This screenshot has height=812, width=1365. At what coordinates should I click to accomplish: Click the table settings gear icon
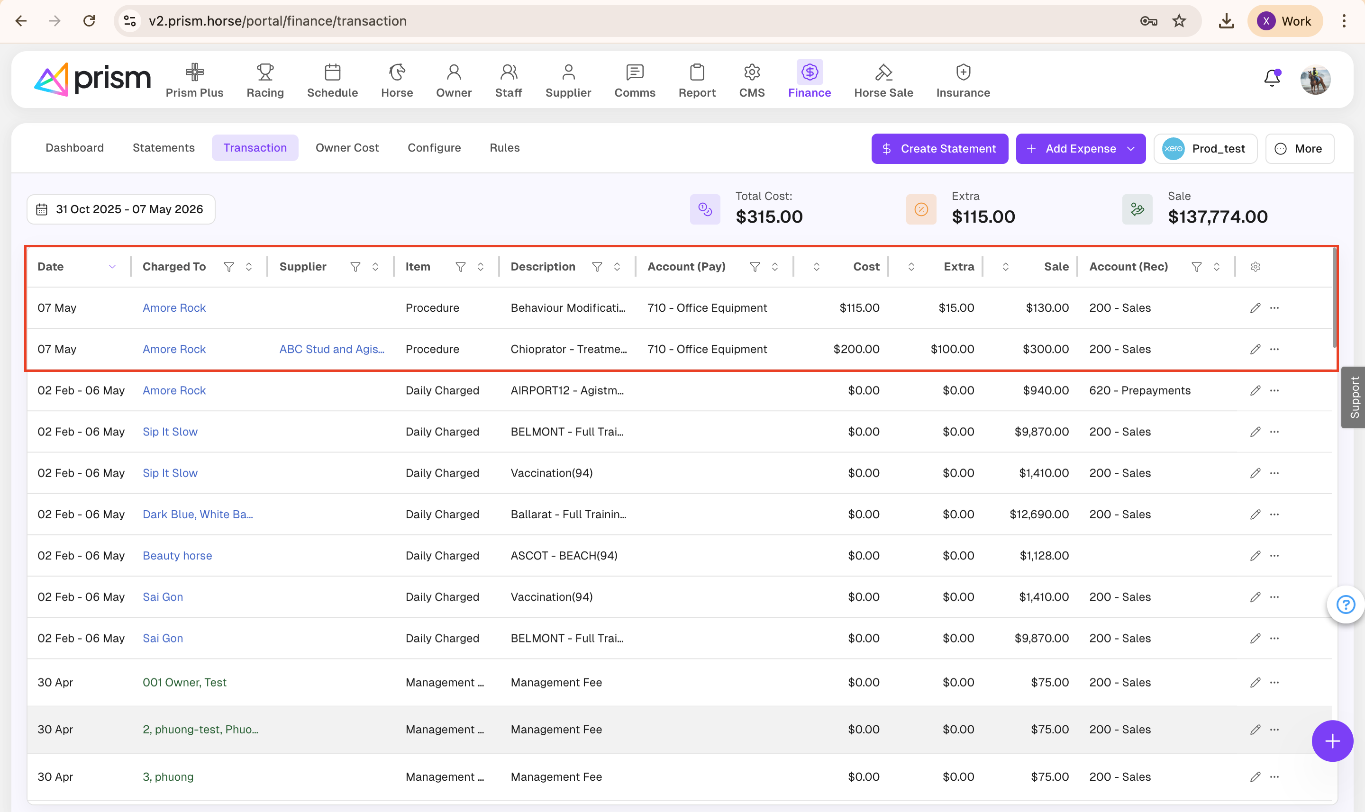(x=1256, y=266)
